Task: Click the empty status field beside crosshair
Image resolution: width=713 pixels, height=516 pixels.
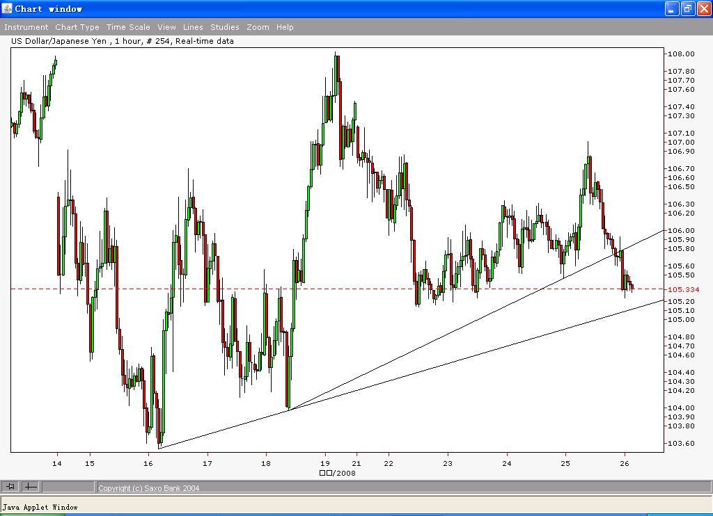Action: click(68, 487)
